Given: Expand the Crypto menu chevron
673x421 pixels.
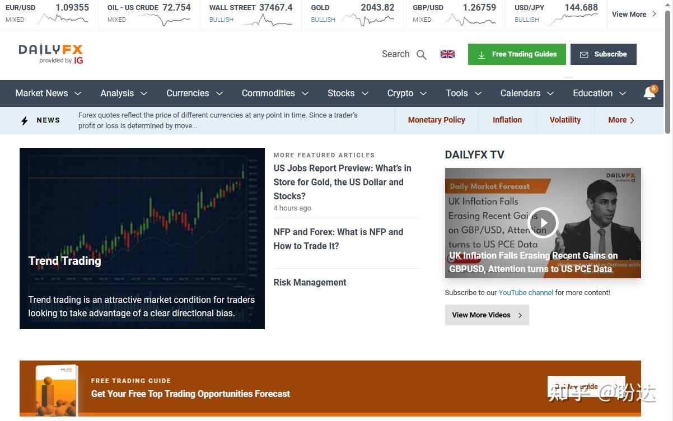Looking at the screenshot, I should (423, 93).
